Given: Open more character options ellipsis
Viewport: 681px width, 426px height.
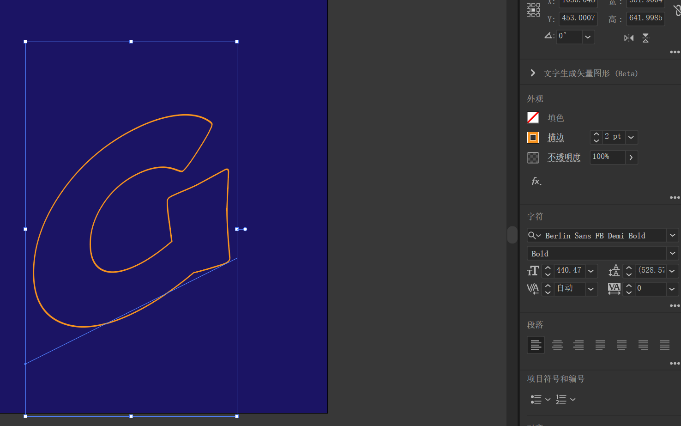Looking at the screenshot, I should [x=675, y=306].
